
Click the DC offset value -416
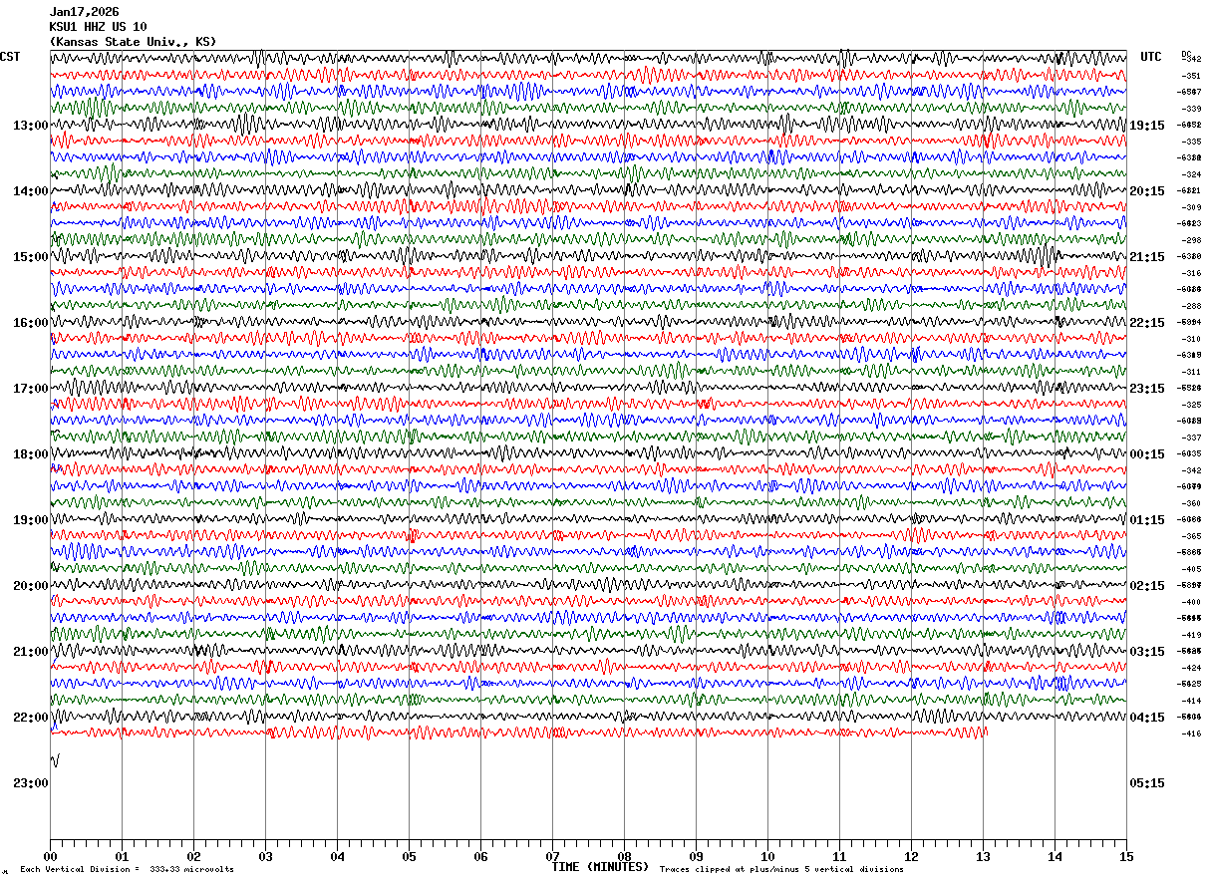point(1191,734)
